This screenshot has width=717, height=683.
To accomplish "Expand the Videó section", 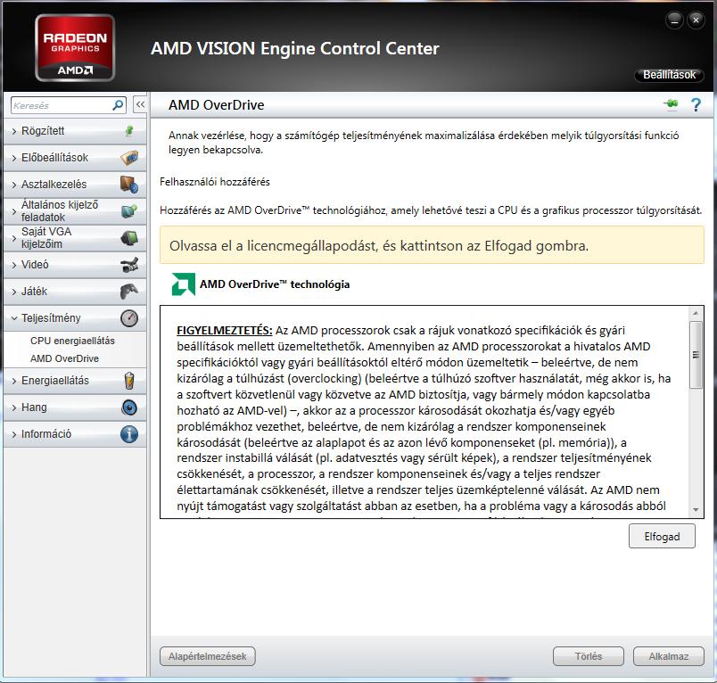I will [75, 265].
